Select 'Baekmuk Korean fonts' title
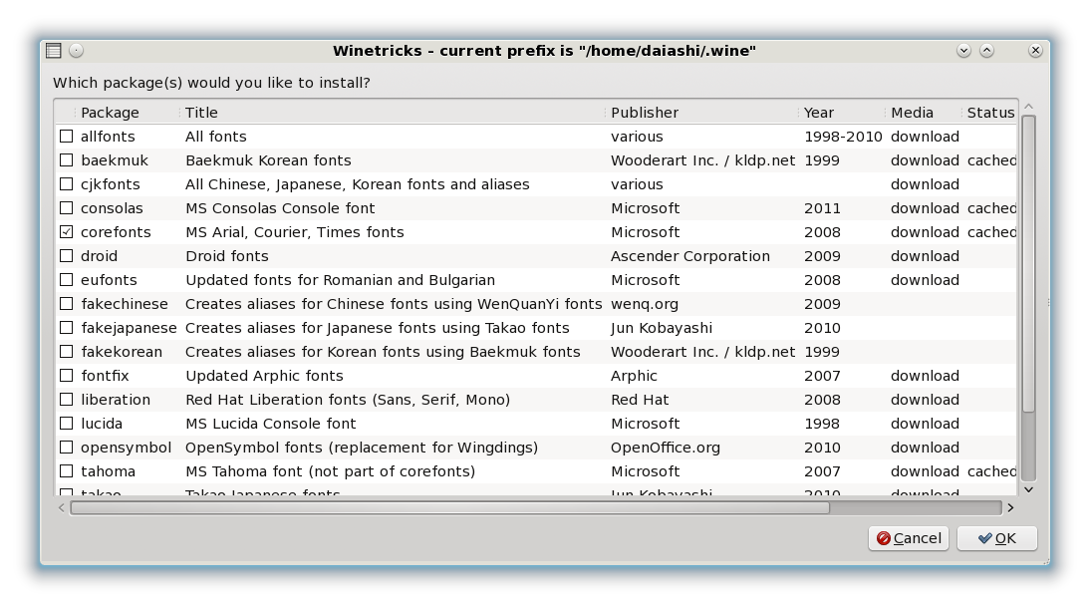 [268, 159]
